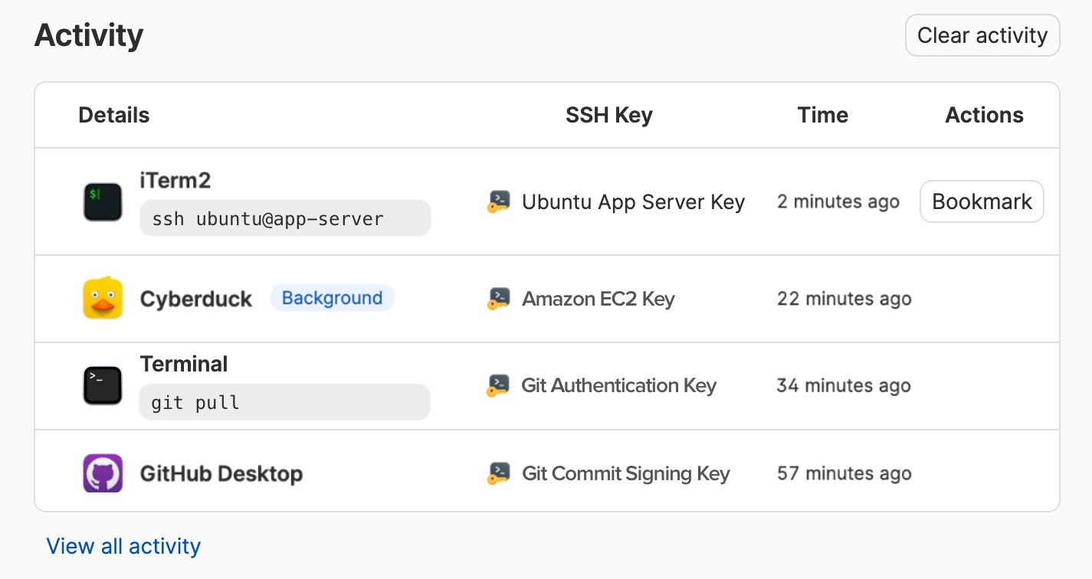Open Ubuntu App Server Key
1092x579 pixels.
click(633, 202)
